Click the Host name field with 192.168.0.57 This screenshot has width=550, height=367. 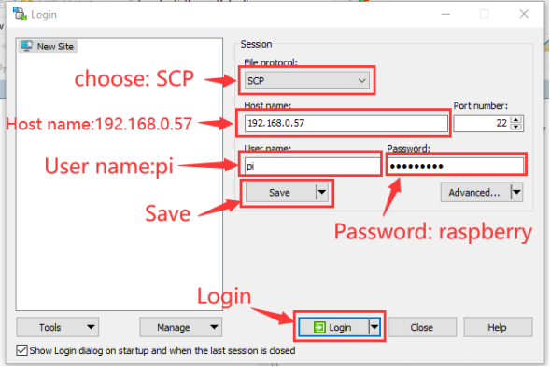346,123
